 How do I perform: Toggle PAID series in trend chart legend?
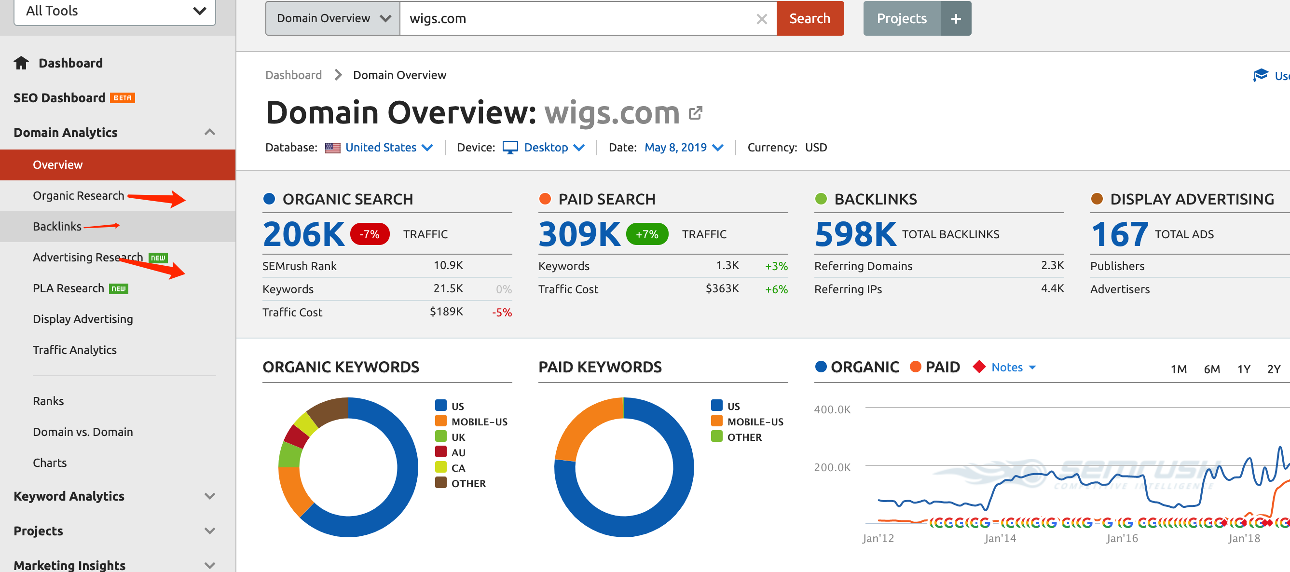click(x=934, y=367)
